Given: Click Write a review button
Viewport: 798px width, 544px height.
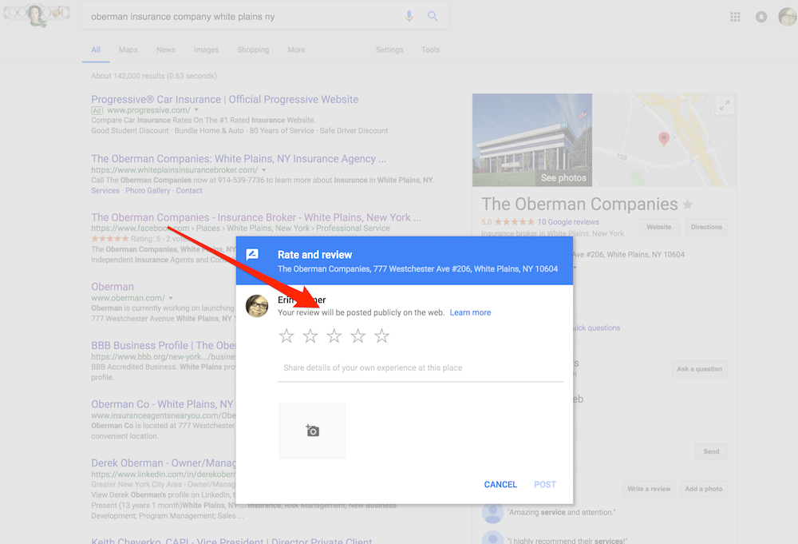Looking at the screenshot, I should pos(649,489).
